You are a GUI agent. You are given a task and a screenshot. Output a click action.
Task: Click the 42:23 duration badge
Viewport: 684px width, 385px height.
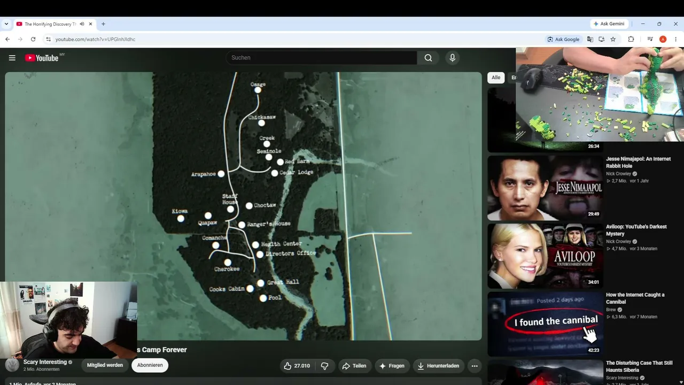pos(593,350)
